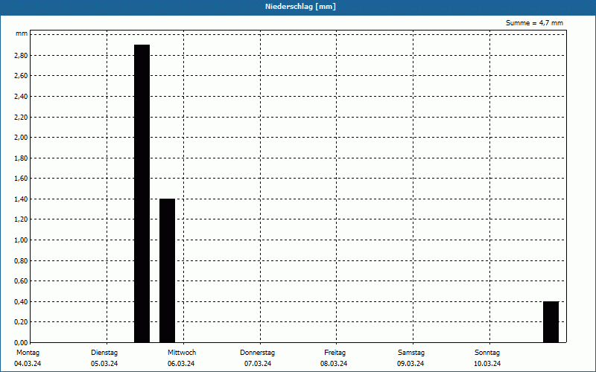Click the 1,60 y-axis value
This screenshot has height=372, width=596.
coord(21,179)
